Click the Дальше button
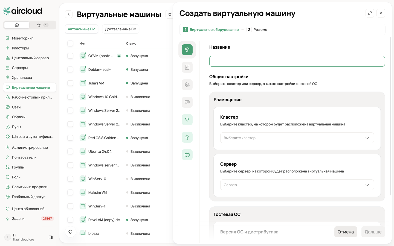Viewport: 394px width, 246px height. tap(373, 232)
